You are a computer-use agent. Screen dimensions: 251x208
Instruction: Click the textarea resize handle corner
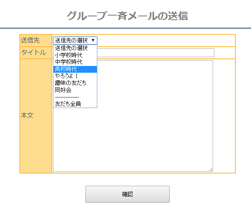click(x=211, y=170)
